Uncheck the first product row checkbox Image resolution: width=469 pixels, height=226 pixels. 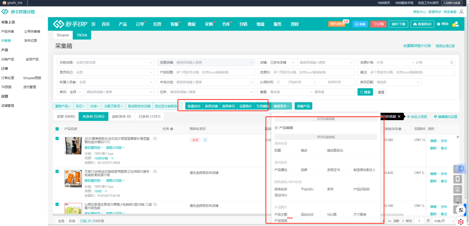tap(57, 139)
